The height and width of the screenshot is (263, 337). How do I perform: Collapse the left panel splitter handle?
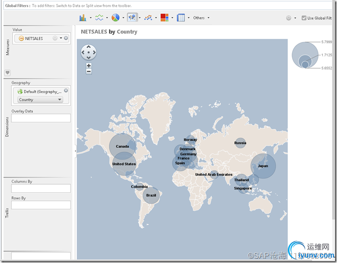(x=75, y=151)
